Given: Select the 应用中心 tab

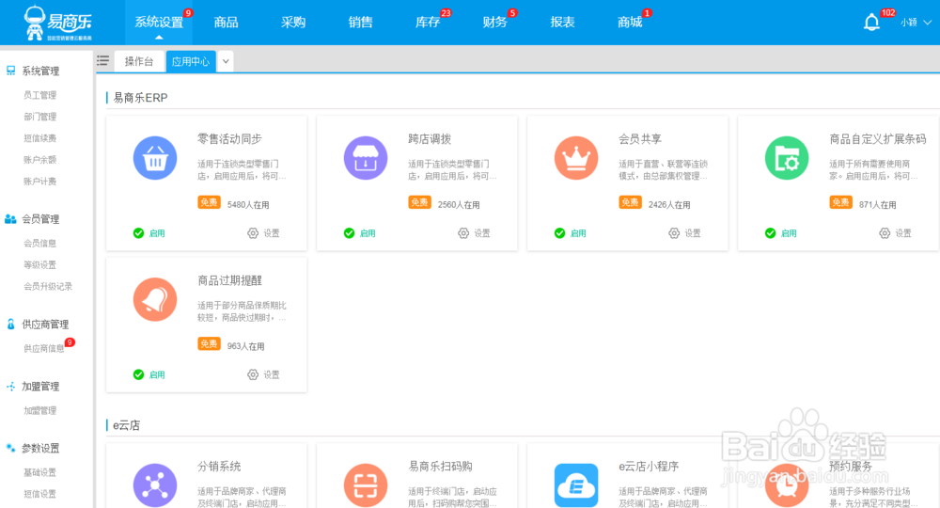Looking at the screenshot, I should tap(191, 61).
